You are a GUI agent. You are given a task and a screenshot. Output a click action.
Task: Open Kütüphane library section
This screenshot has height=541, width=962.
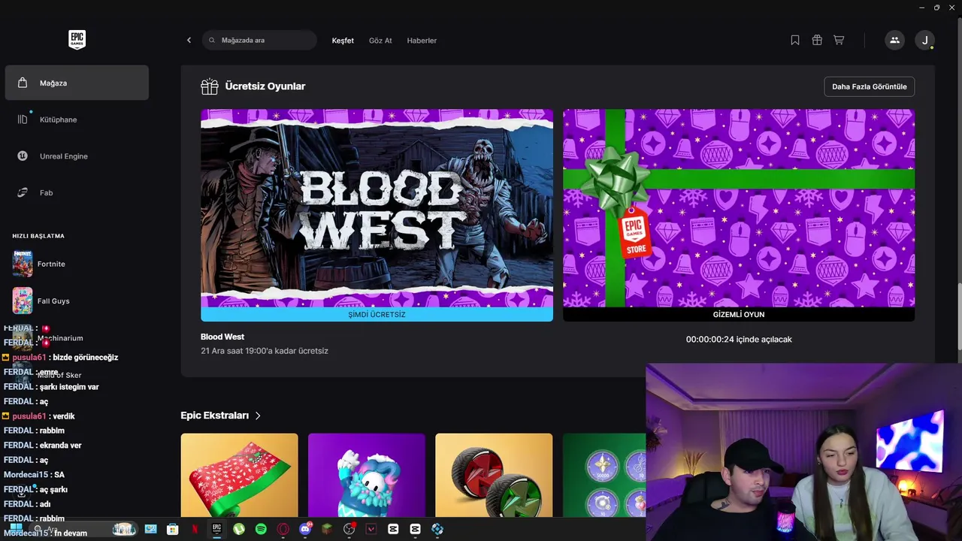click(77, 119)
